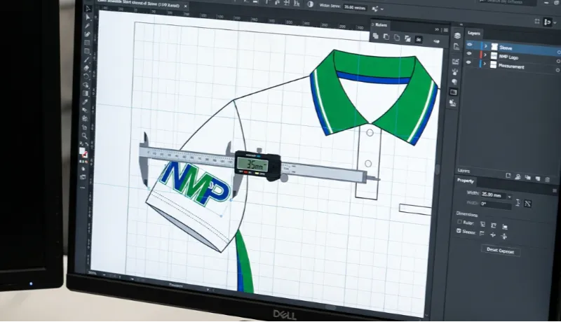Screen dimensions: 561x322
Task: Uncheck the Sleeve checkbox under Dimensions
Action: pyautogui.click(x=459, y=231)
